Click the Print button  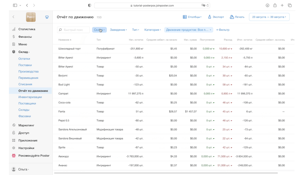(x=237, y=17)
